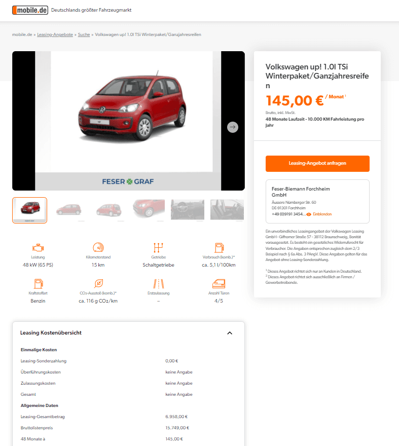Image resolution: width=399 pixels, height=446 pixels.
Task: Go to next car photo arrow
Action: click(233, 127)
